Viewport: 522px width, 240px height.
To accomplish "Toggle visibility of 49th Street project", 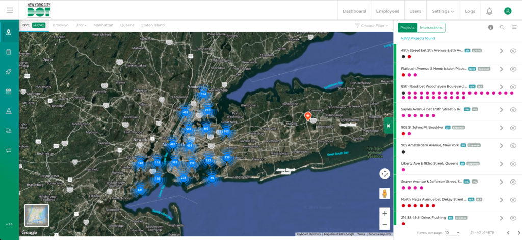I will coord(513,51).
